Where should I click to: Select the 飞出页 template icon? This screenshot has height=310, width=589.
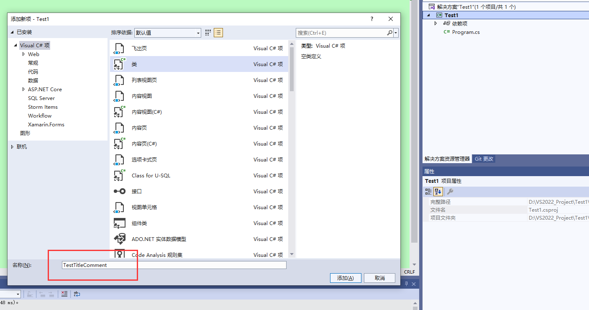click(x=119, y=49)
